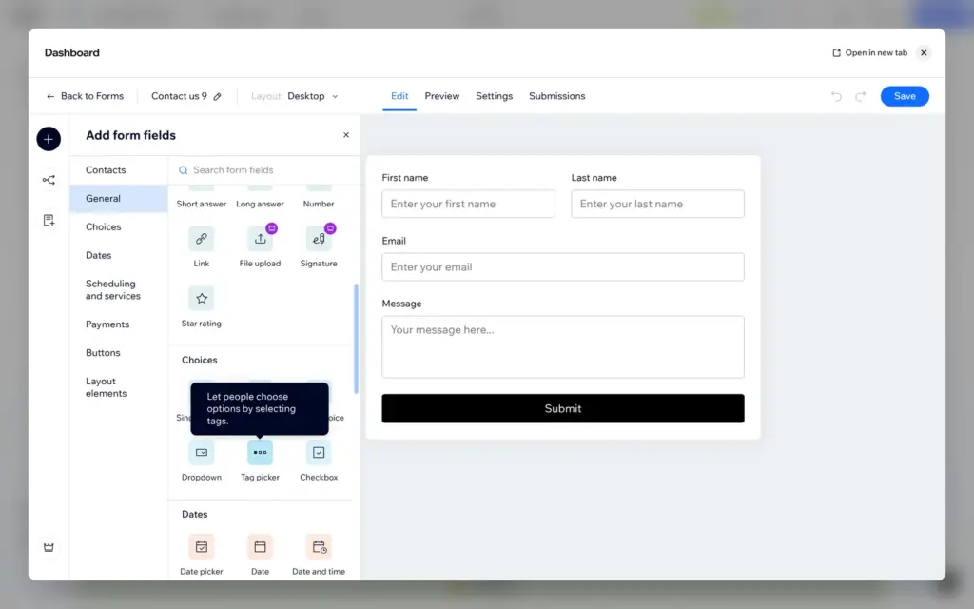Click the plus Add elements icon in left rail
This screenshot has height=609, width=974.
coord(49,139)
